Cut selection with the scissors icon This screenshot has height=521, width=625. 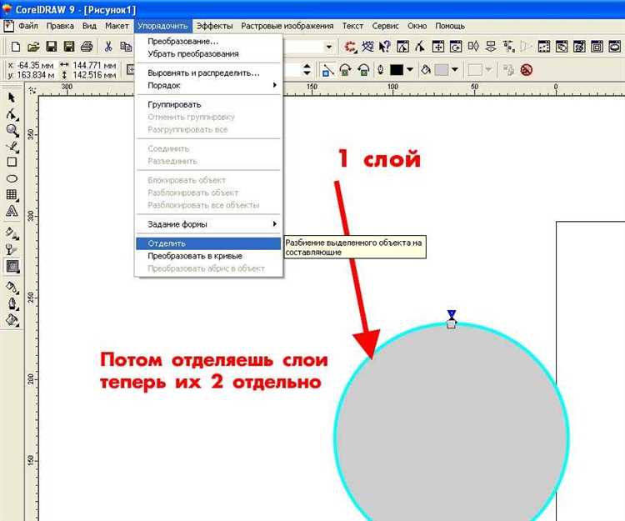tap(108, 47)
